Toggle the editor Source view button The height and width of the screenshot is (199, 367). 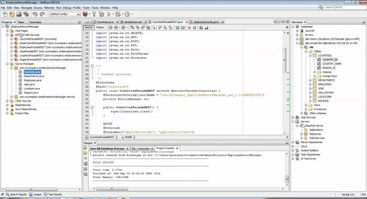pyautogui.click(x=89, y=27)
